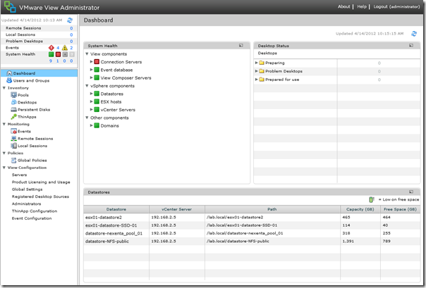Collapse the View components node
This screenshot has height=288, width=426.
[x=87, y=54]
